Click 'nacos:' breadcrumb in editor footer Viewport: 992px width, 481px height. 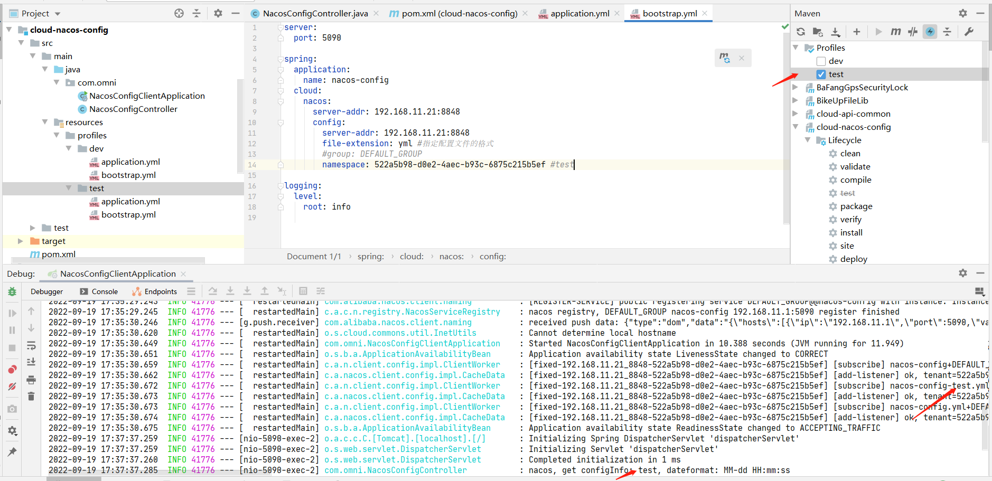click(451, 257)
